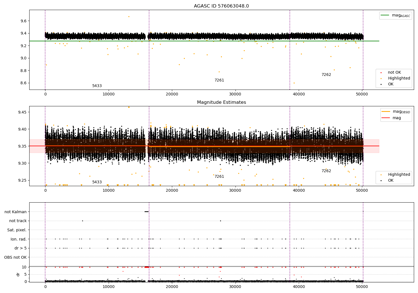This screenshot has width=418, height=293.
Task: Click the 'not Kalman' row label
Action: (x=16, y=212)
